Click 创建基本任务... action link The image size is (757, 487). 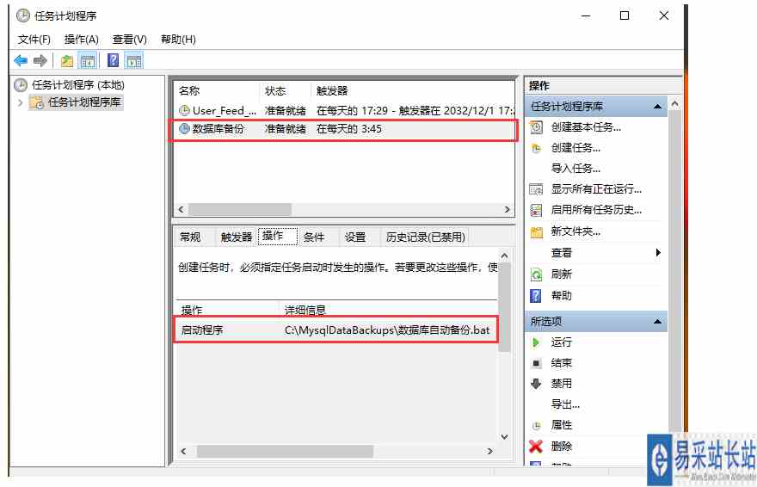[586, 127]
